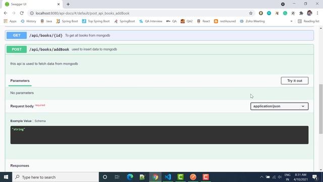Collapse the POST /api/books/addBook endpoint

[159, 50]
